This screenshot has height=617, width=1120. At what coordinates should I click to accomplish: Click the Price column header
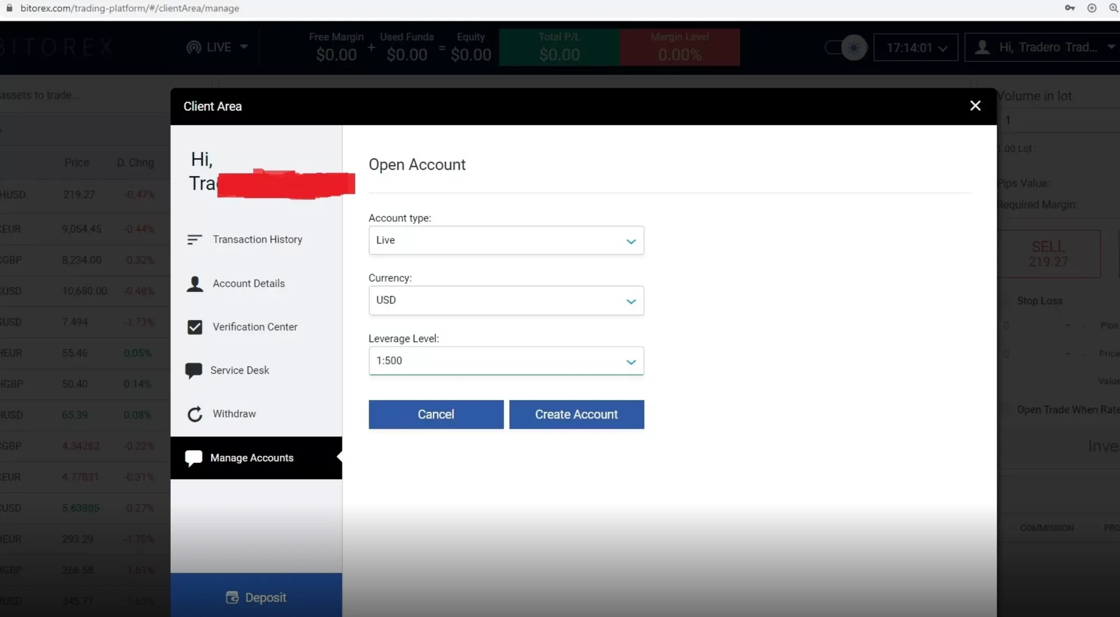coord(77,163)
